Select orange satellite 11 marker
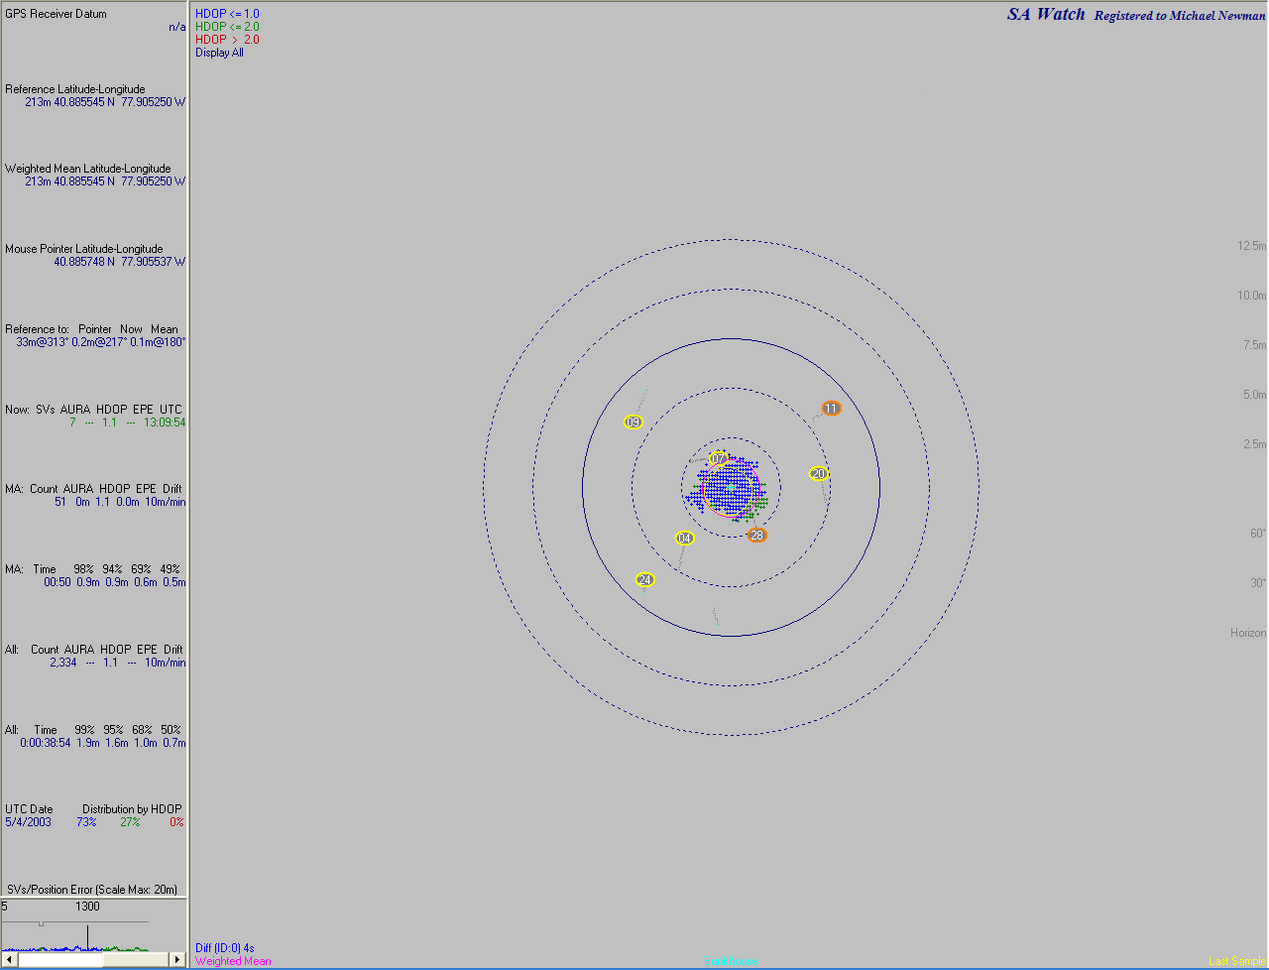The height and width of the screenshot is (970, 1269). tap(831, 409)
